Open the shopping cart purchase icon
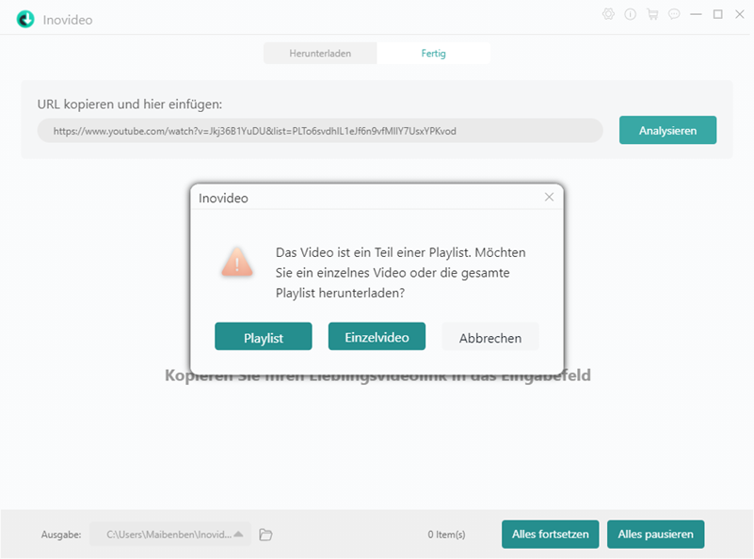 652,14
